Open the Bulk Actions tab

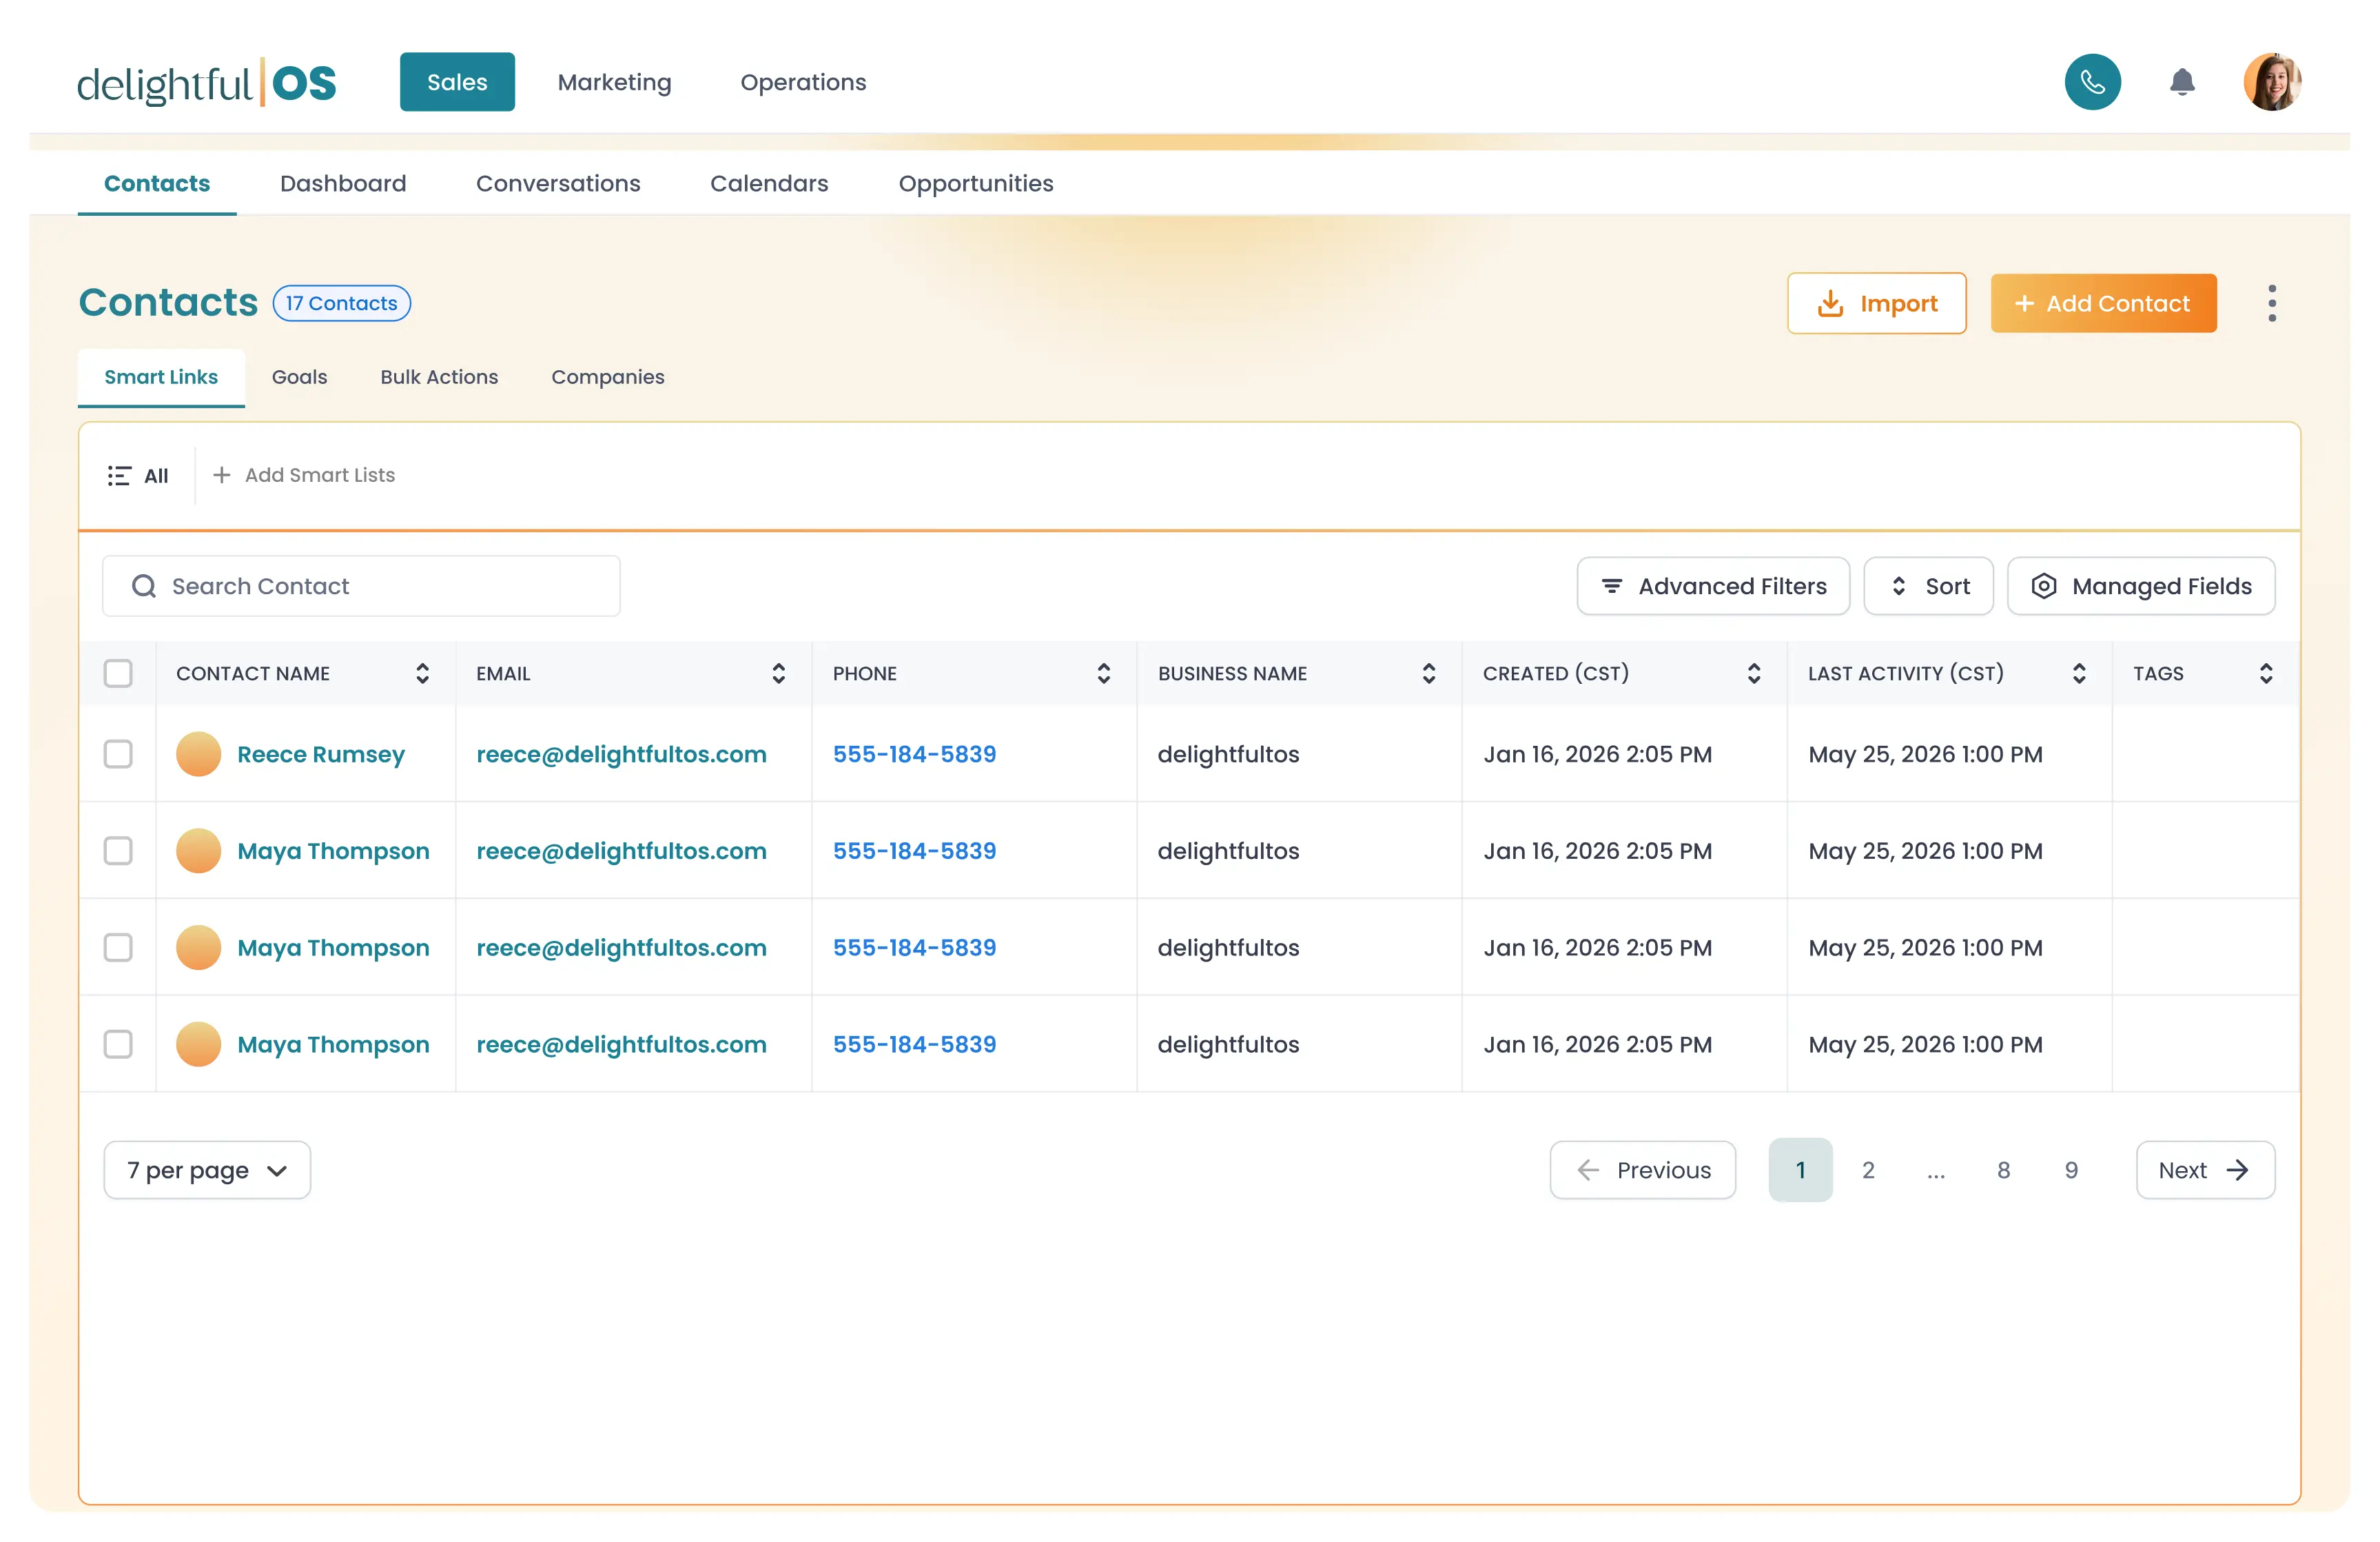point(439,377)
